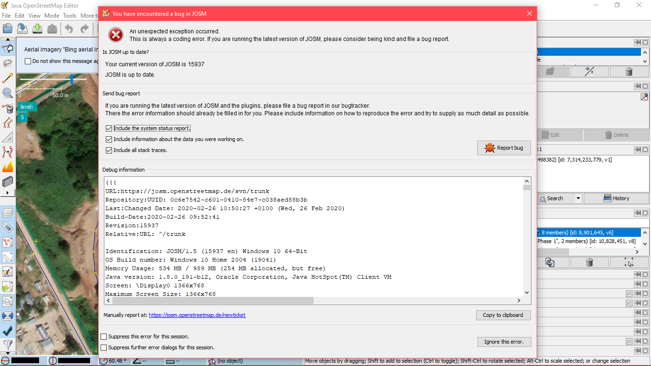Select the Lasso selection tool
Viewport: 651px width, 366px height.
pyautogui.click(x=8, y=63)
